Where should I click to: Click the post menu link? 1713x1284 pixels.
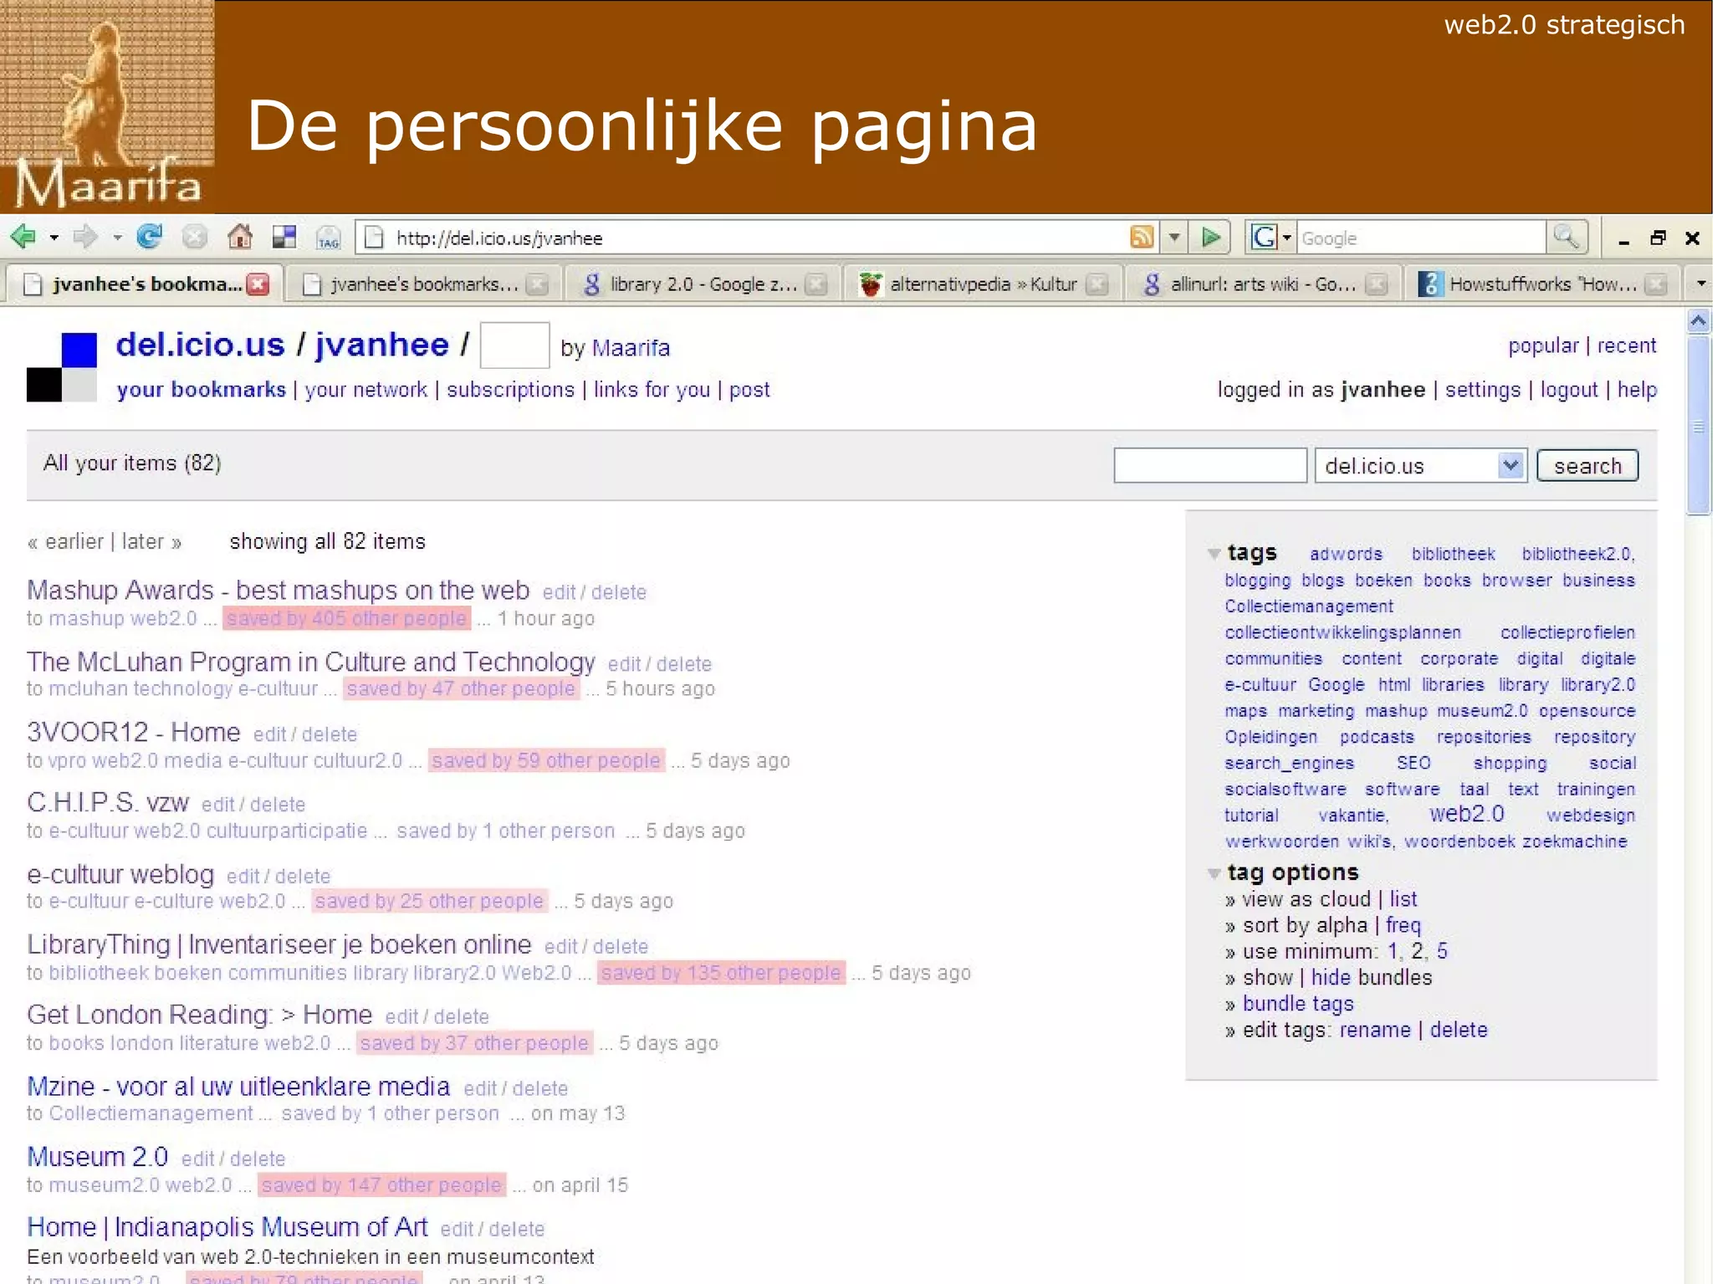[x=749, y=390]
